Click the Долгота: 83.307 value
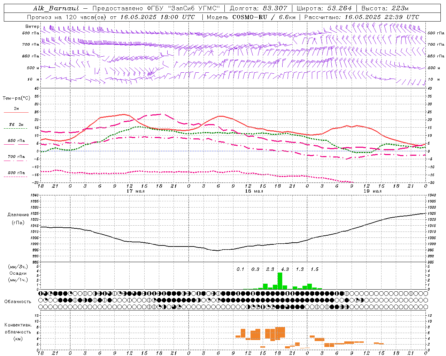The height and width of the screenshot is (356, 446). click(x=259, y=8)
